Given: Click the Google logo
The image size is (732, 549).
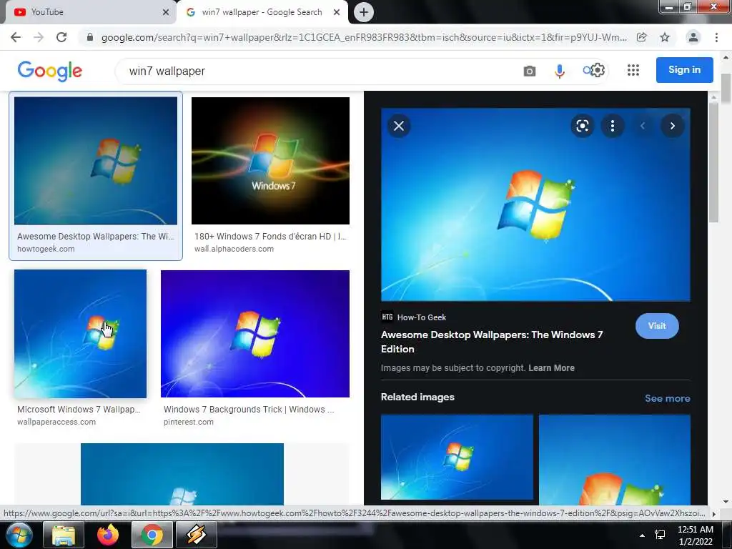Looking at the screenshot, I should coord(50,71).
